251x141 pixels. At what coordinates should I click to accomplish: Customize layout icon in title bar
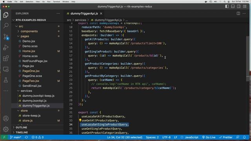point(245,6)
